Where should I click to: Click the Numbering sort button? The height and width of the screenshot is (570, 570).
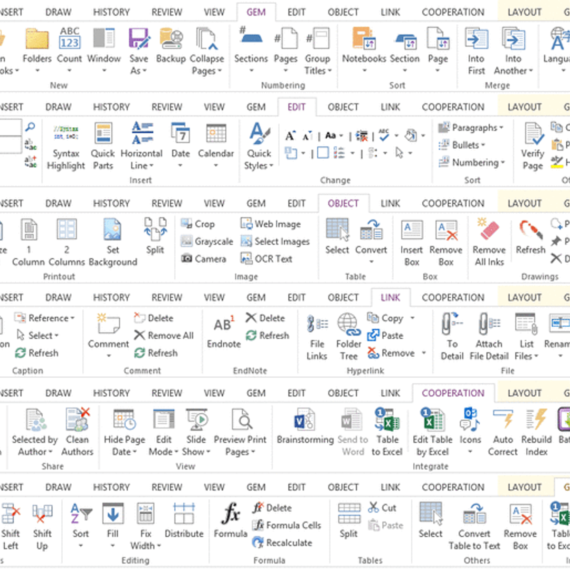[x=472, y=162]
